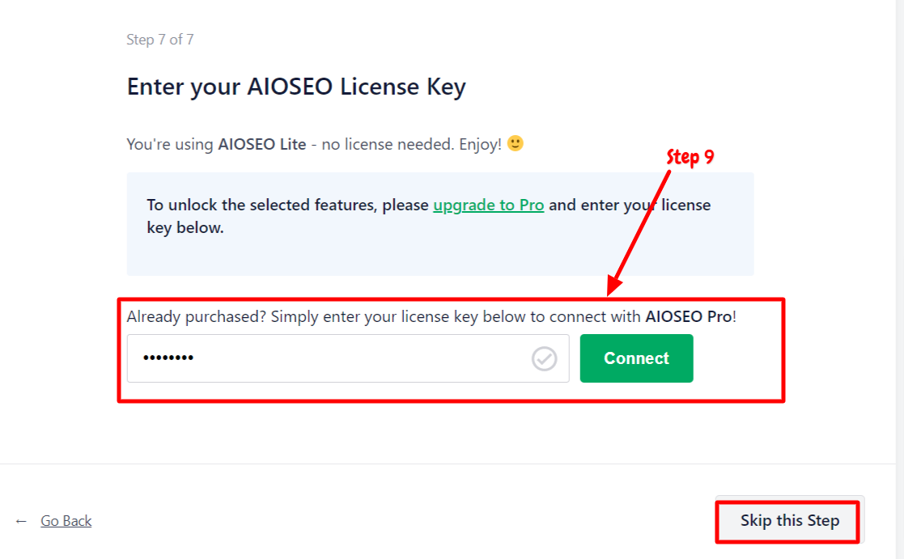The height and width of the screenshot is (559, 904).
Task: Click the bold AIOSEO Lite text
Action: click(261, 144)
